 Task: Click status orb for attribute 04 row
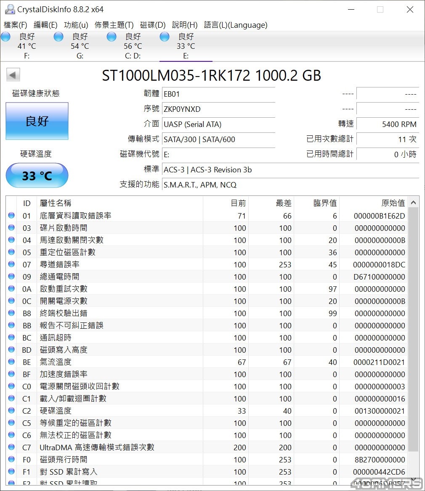point(11,240)
